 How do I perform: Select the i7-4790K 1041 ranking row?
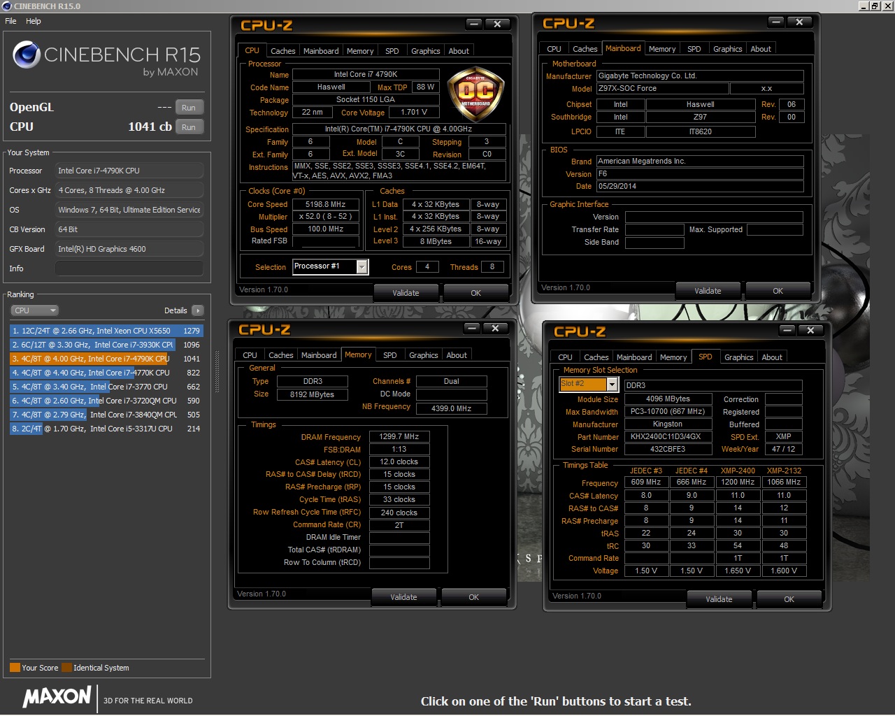click(x=106, y=359)
